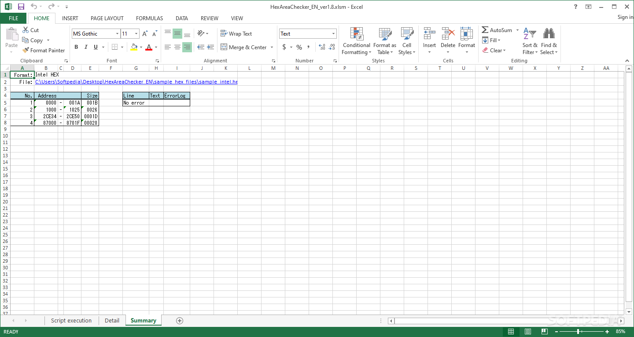This screenshot has height=337, width=634.
Task: Open the font size dropdown
Action: 136,34
